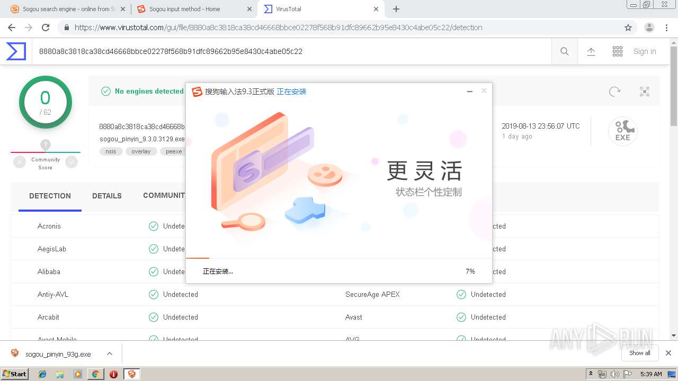
Task: Click the SecureAge APEX engine name
Action: [372, 294]
